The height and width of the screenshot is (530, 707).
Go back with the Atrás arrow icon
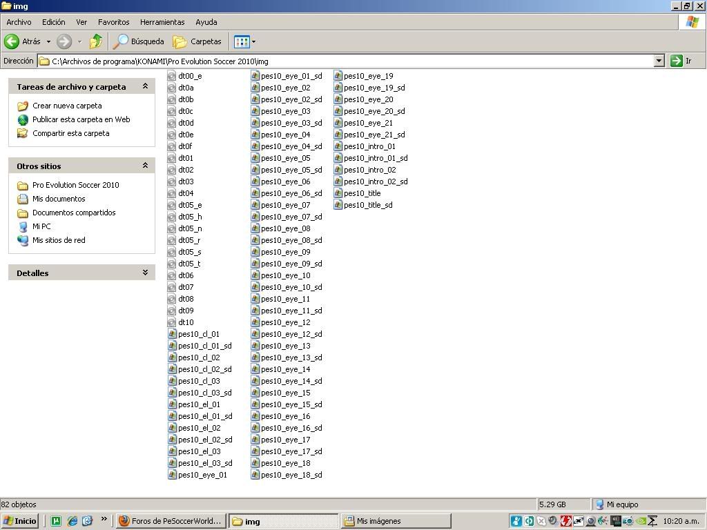tap(12, 41)
